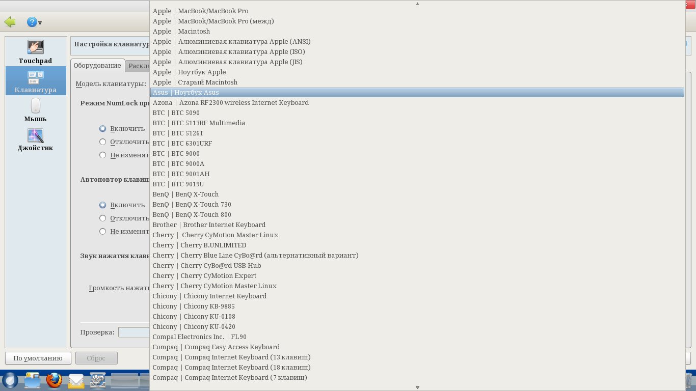Viewport: 696px width, 391px height.
Task: Expand the arrow beside the help icon
Action: point(40,23)
